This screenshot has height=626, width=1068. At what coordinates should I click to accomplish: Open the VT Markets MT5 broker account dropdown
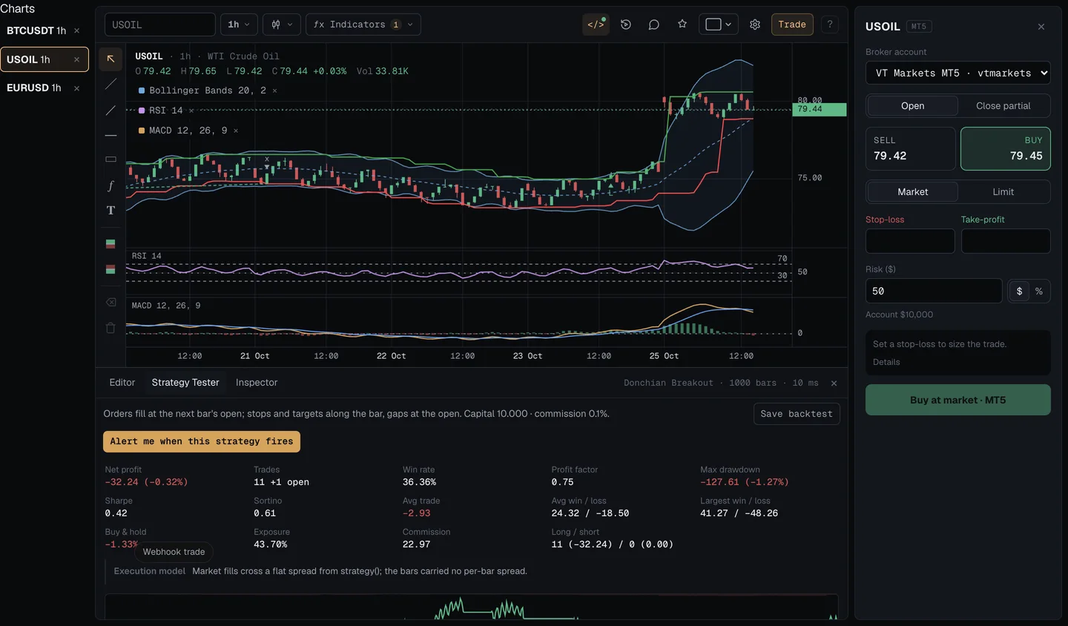(958, 73)
